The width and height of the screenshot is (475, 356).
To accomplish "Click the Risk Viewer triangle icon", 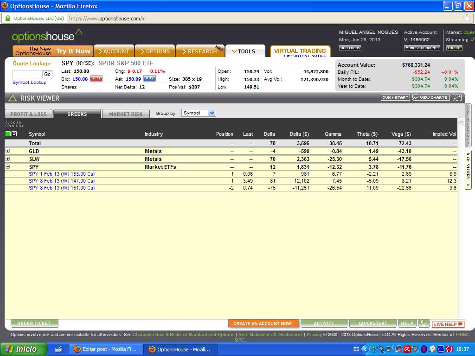I will coord(12,98).
